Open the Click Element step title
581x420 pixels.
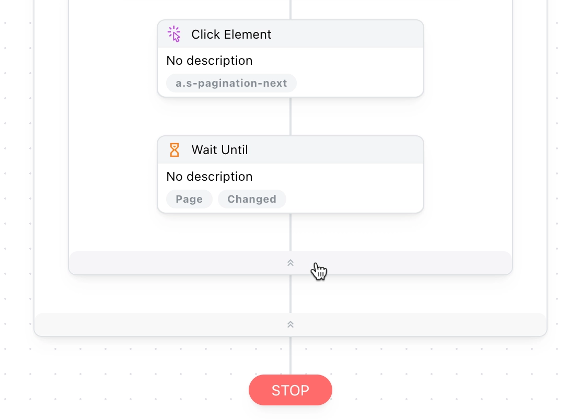point(231,34)
